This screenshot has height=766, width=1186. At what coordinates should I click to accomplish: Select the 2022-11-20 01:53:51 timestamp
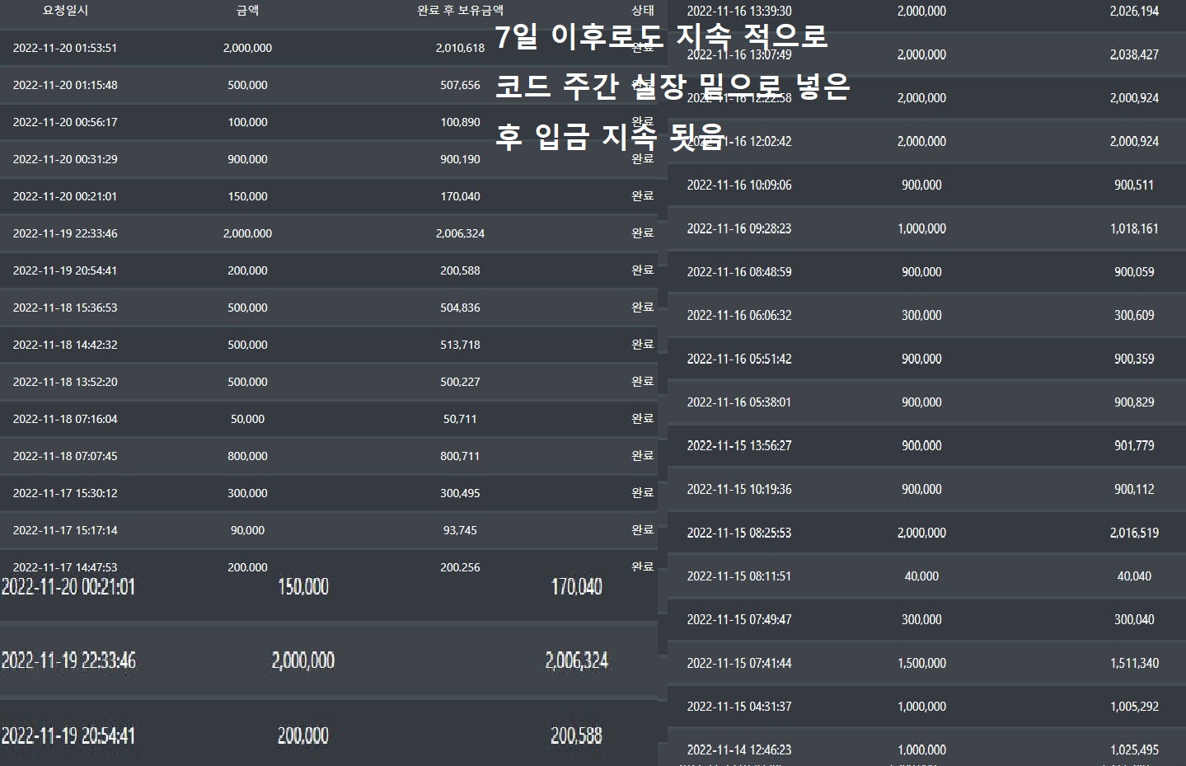[x=65, y=48]
